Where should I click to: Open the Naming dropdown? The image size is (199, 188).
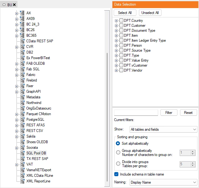(163, 182)
